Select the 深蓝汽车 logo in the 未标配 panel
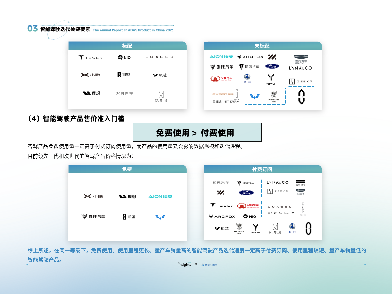392x294 pixels. click(249, 67)
